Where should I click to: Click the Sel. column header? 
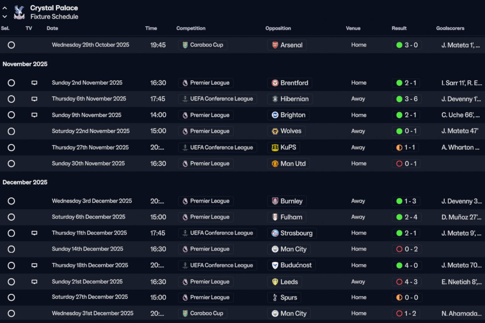(5, 28)
